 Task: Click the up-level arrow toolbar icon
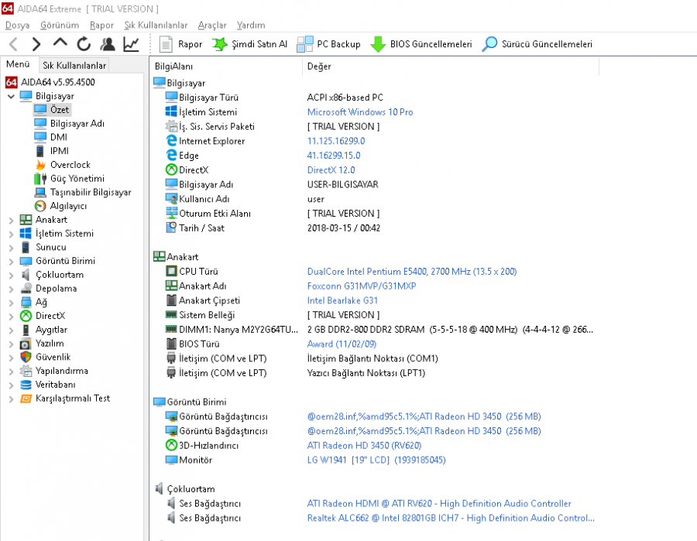60,43
